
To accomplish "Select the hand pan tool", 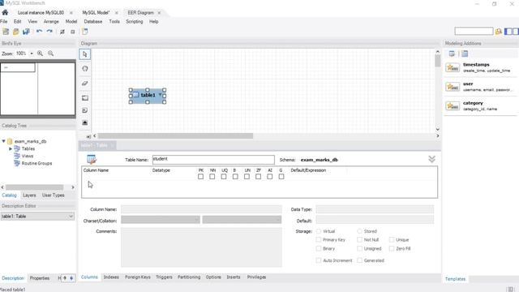I will [x=85, y=68].
